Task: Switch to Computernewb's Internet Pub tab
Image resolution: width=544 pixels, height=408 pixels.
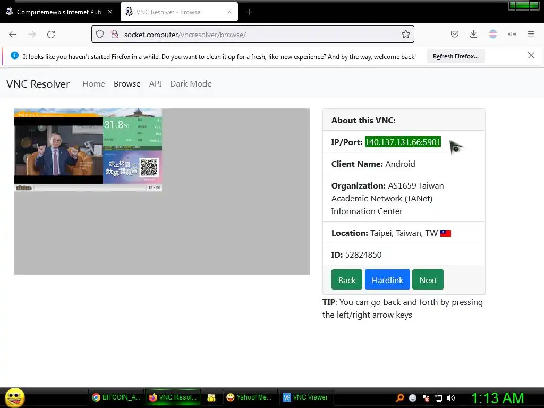Action: (59, 12)
